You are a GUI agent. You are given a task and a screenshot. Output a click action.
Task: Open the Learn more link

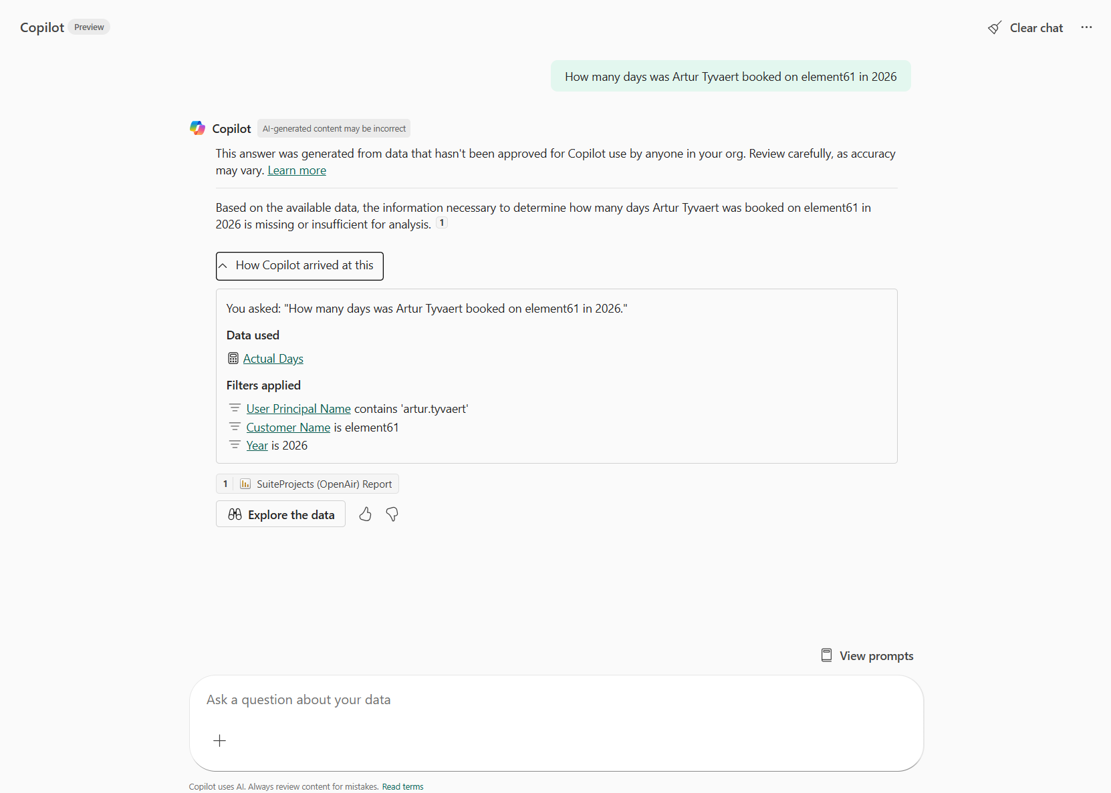coord(296,170)
